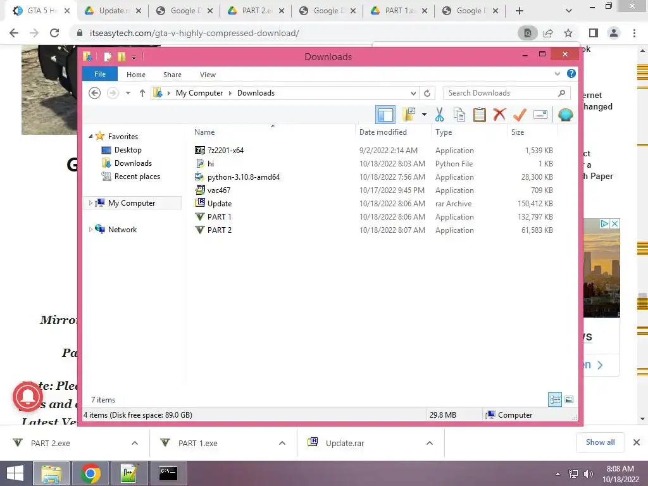Bookmark this page with the star icon
648x486 pixels.
pyautogui.click(x=568, y=33)
